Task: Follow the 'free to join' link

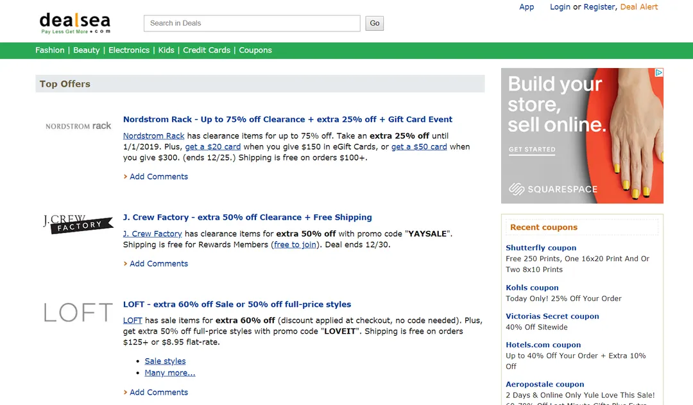Action: tap(295, 245)
